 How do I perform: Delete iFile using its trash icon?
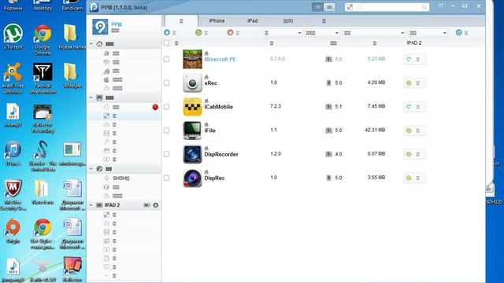(x=418, y=130)
